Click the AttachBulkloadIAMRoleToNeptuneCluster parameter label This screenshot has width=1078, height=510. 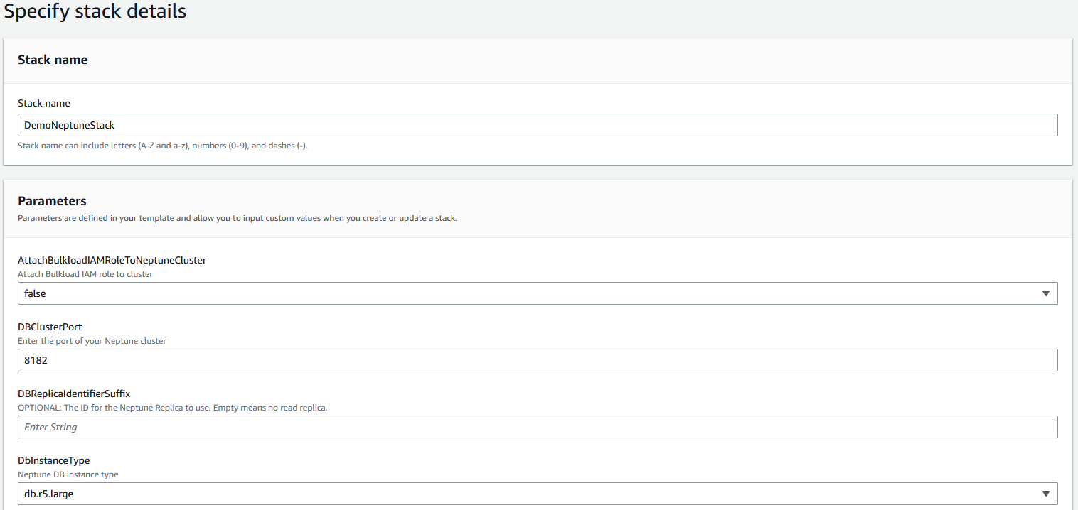point(112,260)
